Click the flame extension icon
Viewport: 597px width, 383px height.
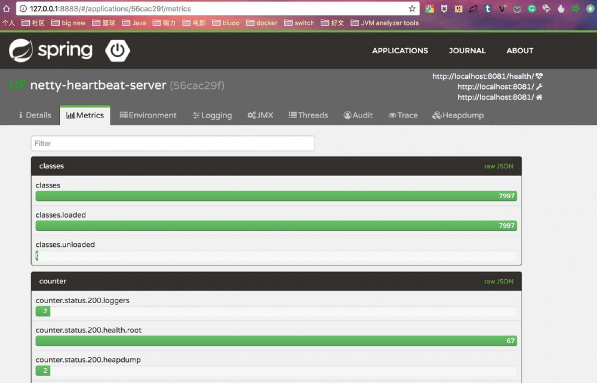pos(561,8)
